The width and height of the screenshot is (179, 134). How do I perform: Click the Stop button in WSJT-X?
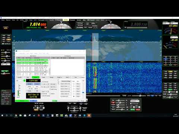(28, 77)
